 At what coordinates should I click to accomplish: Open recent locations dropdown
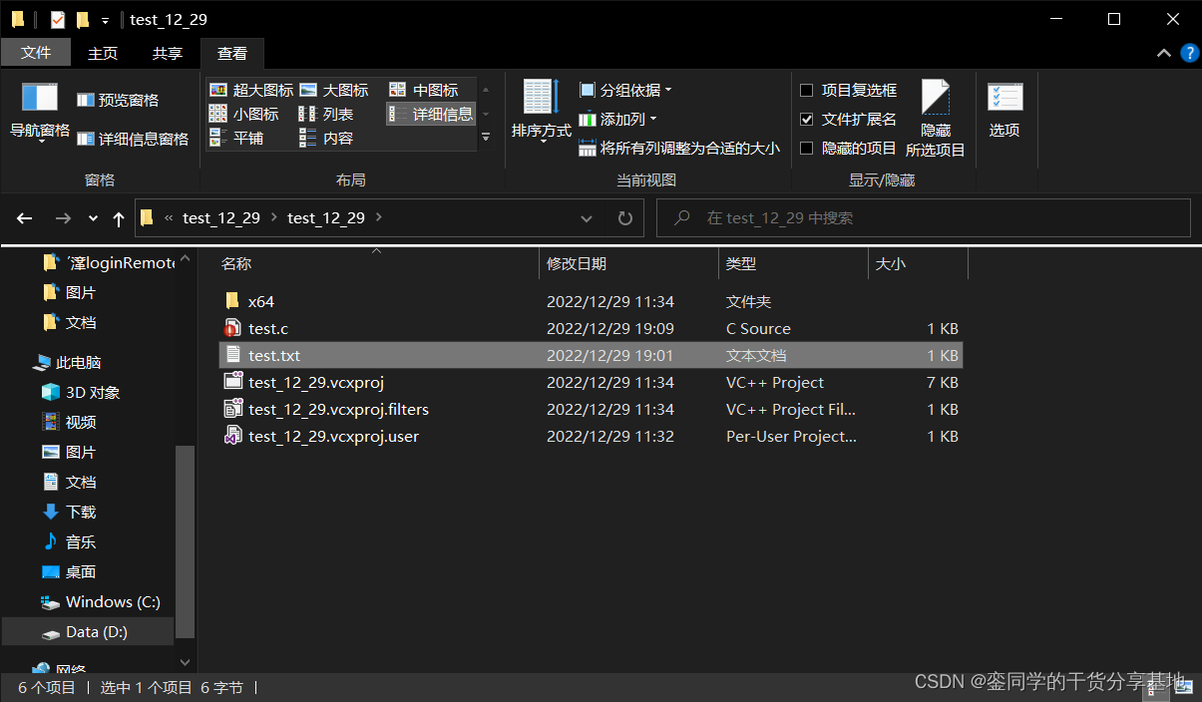point(93,218)
